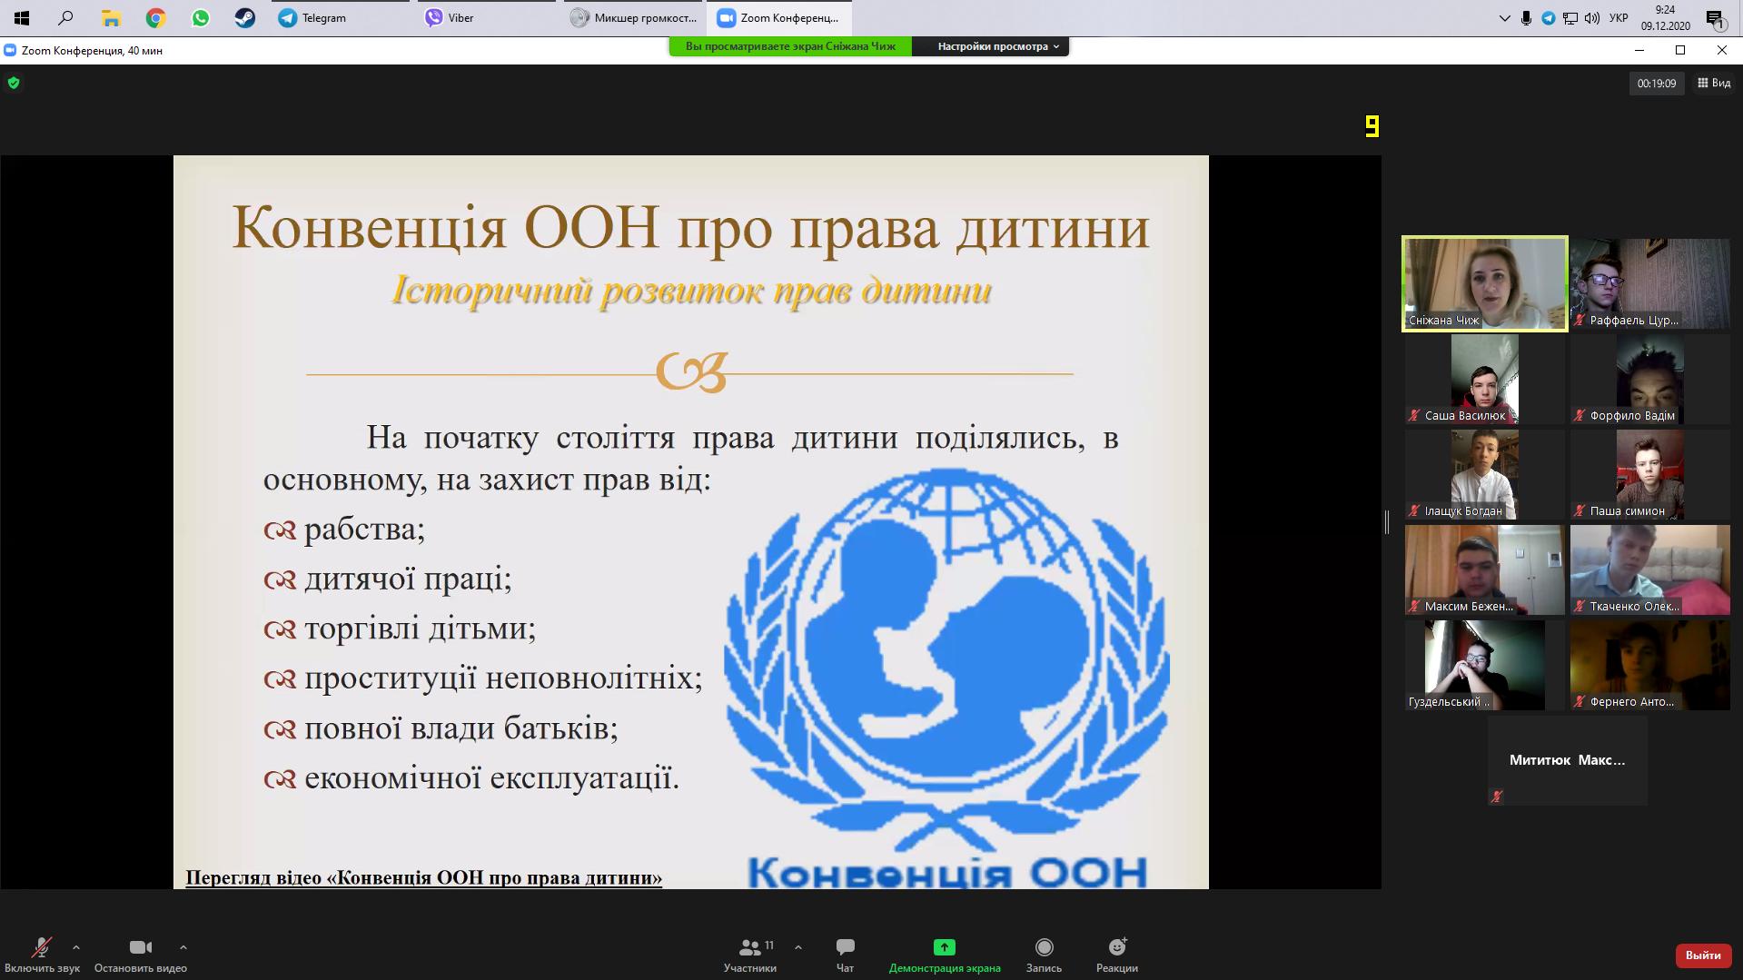
Task: Start recording with Запись button
Action: (1044, 955)
